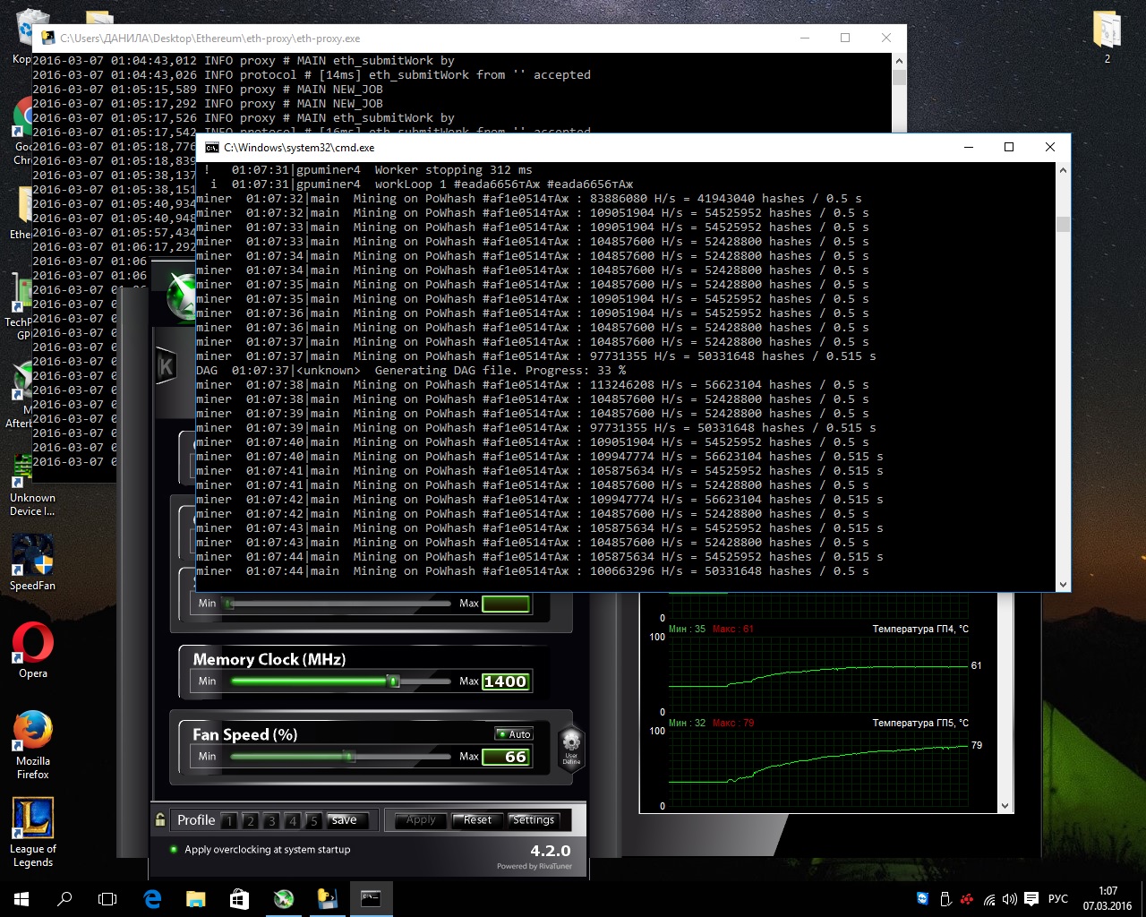Click the down arrow of monitoring graph scrollbar

1005,806
